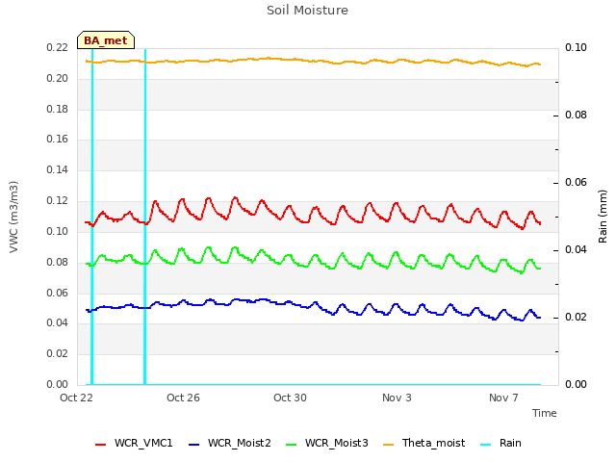This screenshot has height=462, width=616.
Task: Click the Oct 22 x-axis tick label
Action: [x=76, y=398]
